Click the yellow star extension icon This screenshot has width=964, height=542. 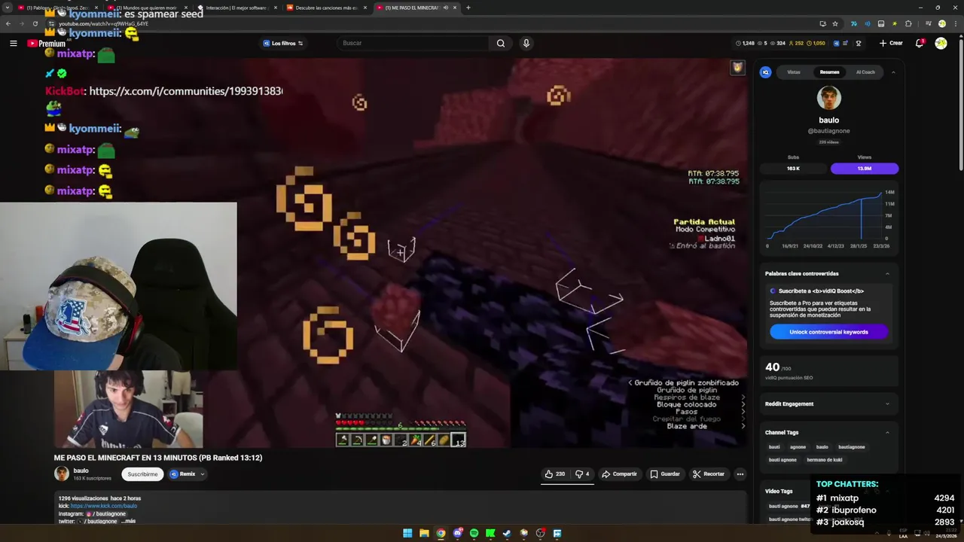point(895,23)
